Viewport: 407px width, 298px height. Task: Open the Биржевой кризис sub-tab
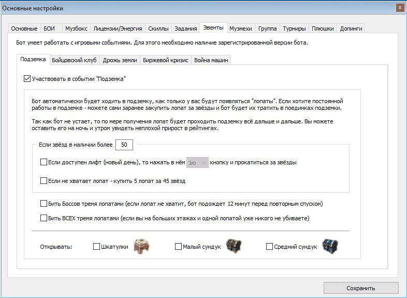click(x=166, y=60)
